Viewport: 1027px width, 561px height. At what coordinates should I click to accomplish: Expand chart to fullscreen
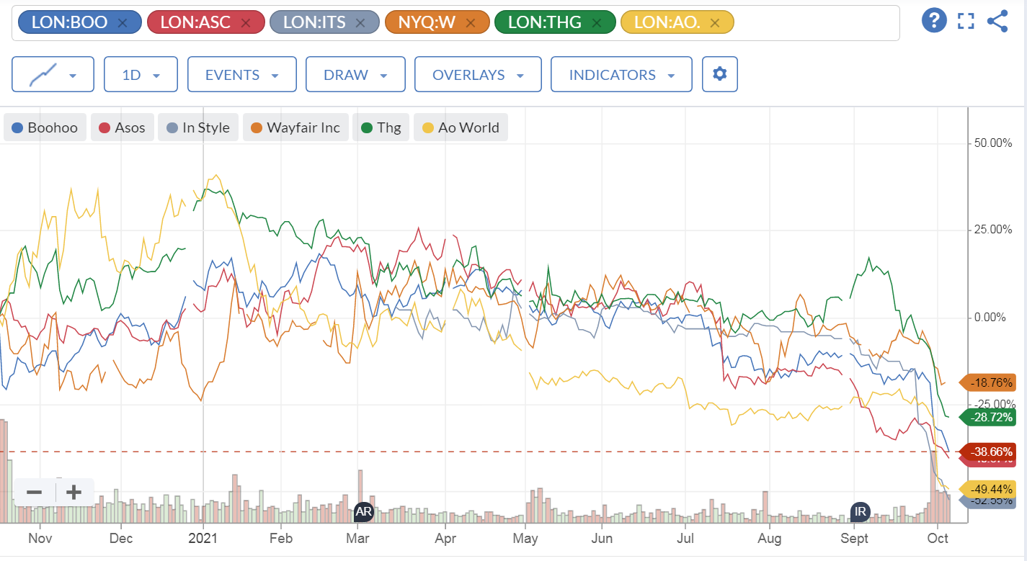(x=966, y=22)
